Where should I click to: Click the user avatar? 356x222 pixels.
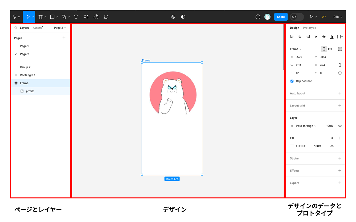(x=267, y=17)
